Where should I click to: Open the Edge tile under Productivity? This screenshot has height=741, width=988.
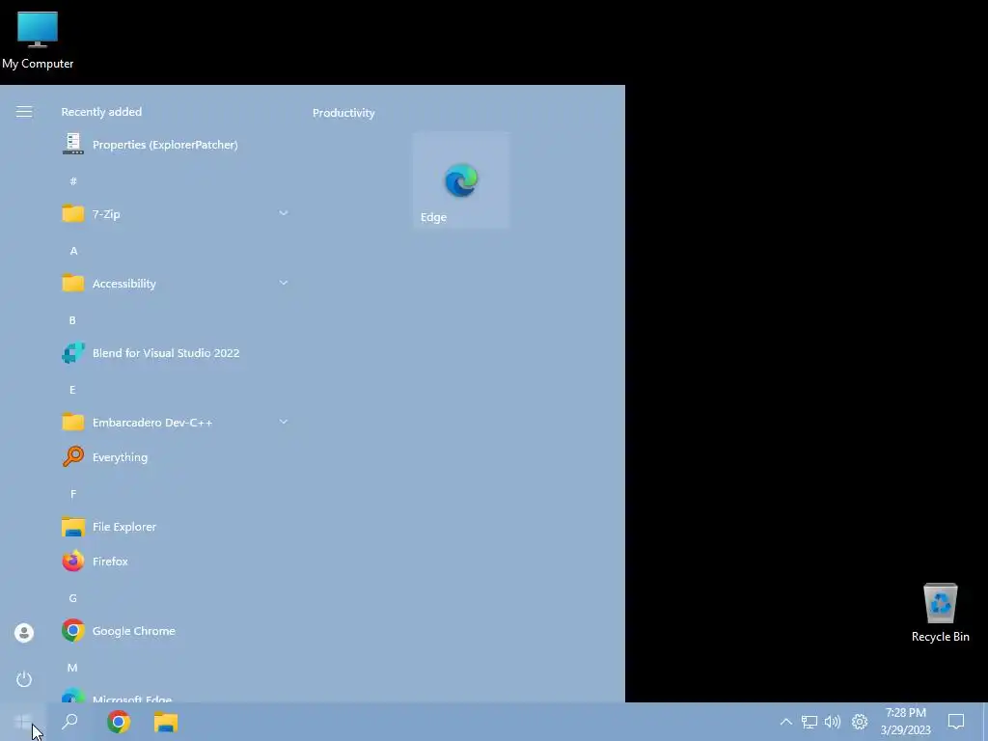(461, 180)
